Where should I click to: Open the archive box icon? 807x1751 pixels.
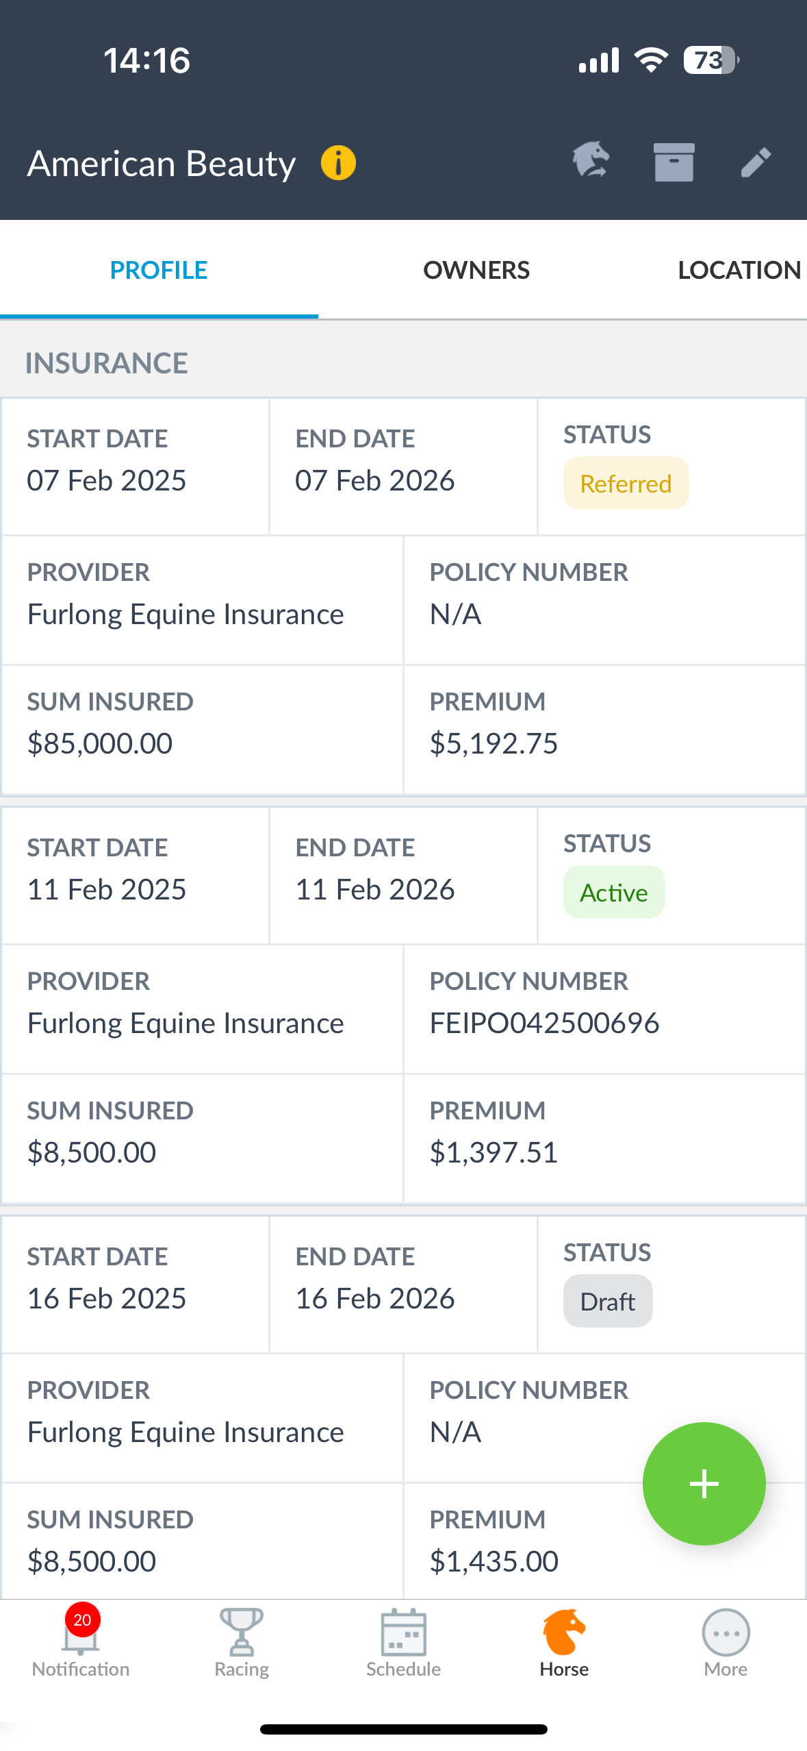pos(674,162)
